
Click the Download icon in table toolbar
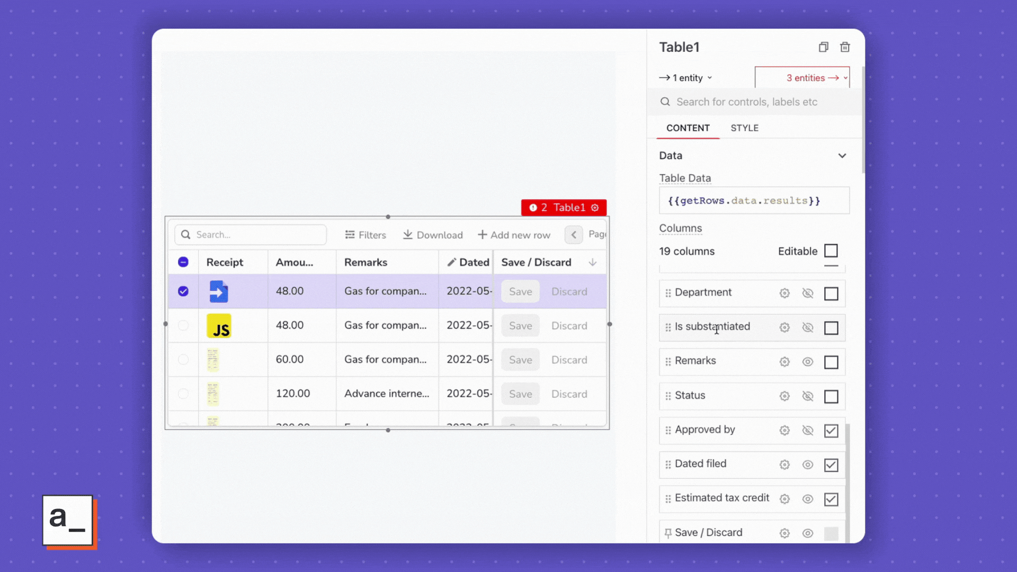pos(407,235)
